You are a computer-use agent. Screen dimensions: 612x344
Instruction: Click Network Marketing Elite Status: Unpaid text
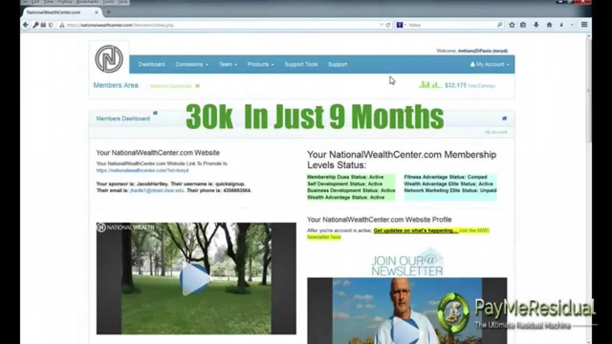[x=450, y=190]
